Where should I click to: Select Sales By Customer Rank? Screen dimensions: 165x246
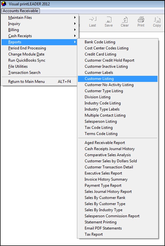118,198
